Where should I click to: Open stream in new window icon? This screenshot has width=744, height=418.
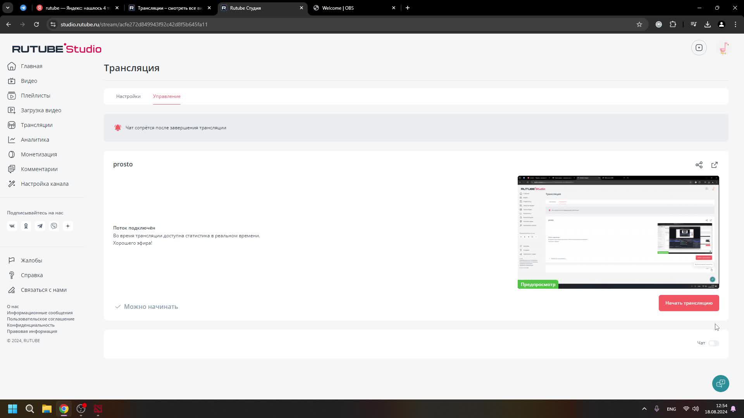(714, 165)
